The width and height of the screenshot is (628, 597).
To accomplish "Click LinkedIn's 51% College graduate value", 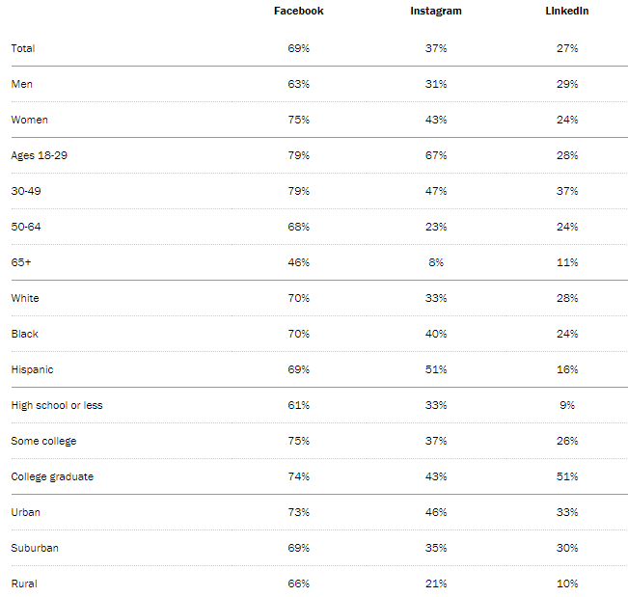I will (566, 476).
